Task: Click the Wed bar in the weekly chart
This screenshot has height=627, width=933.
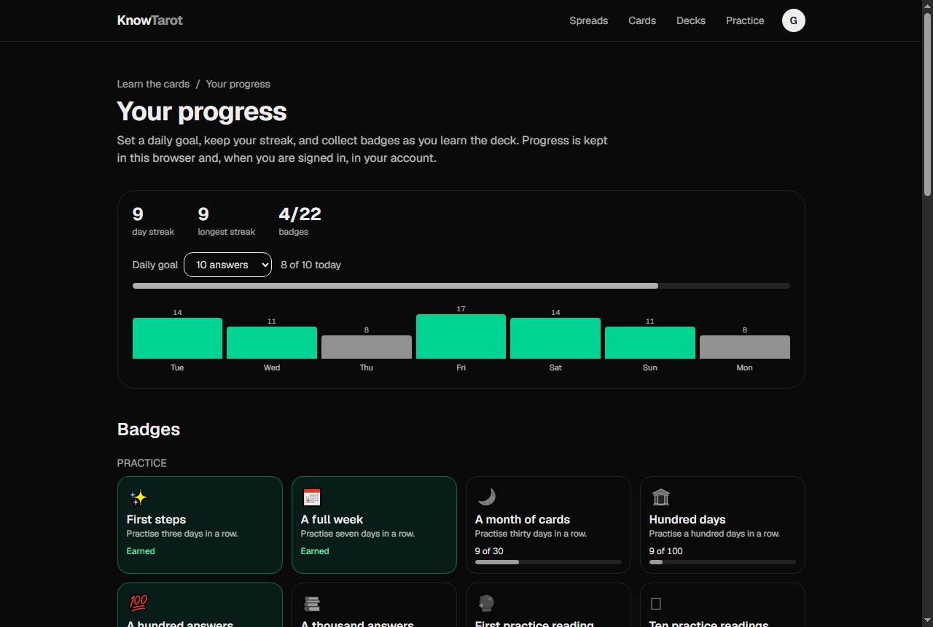Action: coord(272,343)
